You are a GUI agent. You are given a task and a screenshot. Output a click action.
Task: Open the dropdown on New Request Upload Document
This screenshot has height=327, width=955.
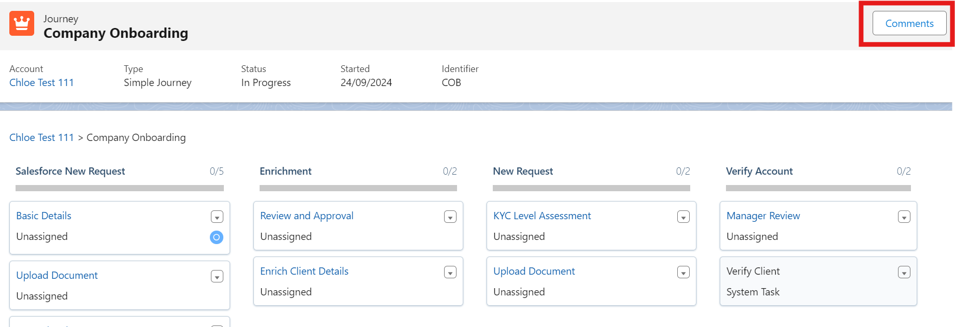[683, 273]
